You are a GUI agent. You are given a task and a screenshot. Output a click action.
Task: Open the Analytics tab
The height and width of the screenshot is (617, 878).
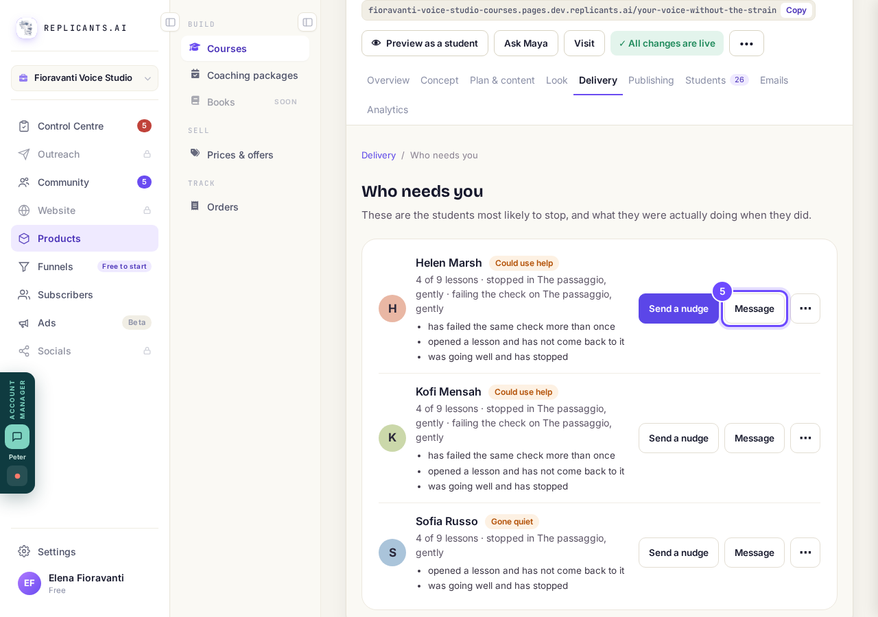point(388,110)
